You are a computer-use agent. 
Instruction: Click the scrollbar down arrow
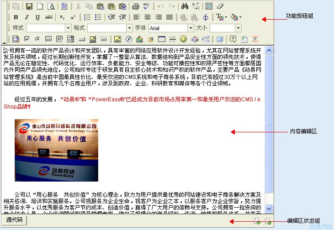[269, 209]
